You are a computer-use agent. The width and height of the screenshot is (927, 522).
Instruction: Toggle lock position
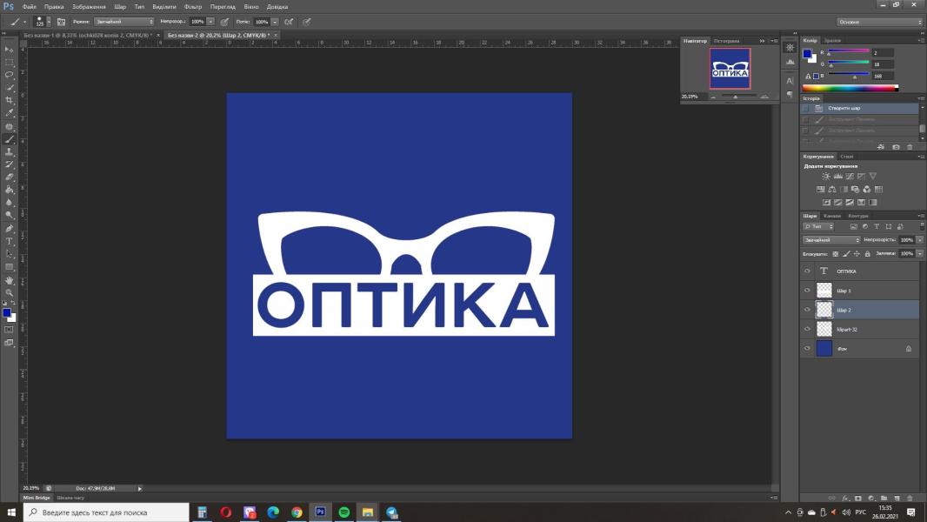point(857,254)
